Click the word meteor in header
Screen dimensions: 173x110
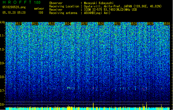point(39,9)
